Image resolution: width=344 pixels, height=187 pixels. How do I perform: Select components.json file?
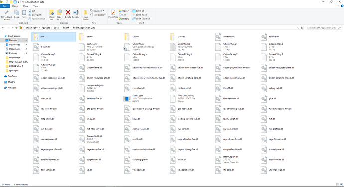click(99, 88)
